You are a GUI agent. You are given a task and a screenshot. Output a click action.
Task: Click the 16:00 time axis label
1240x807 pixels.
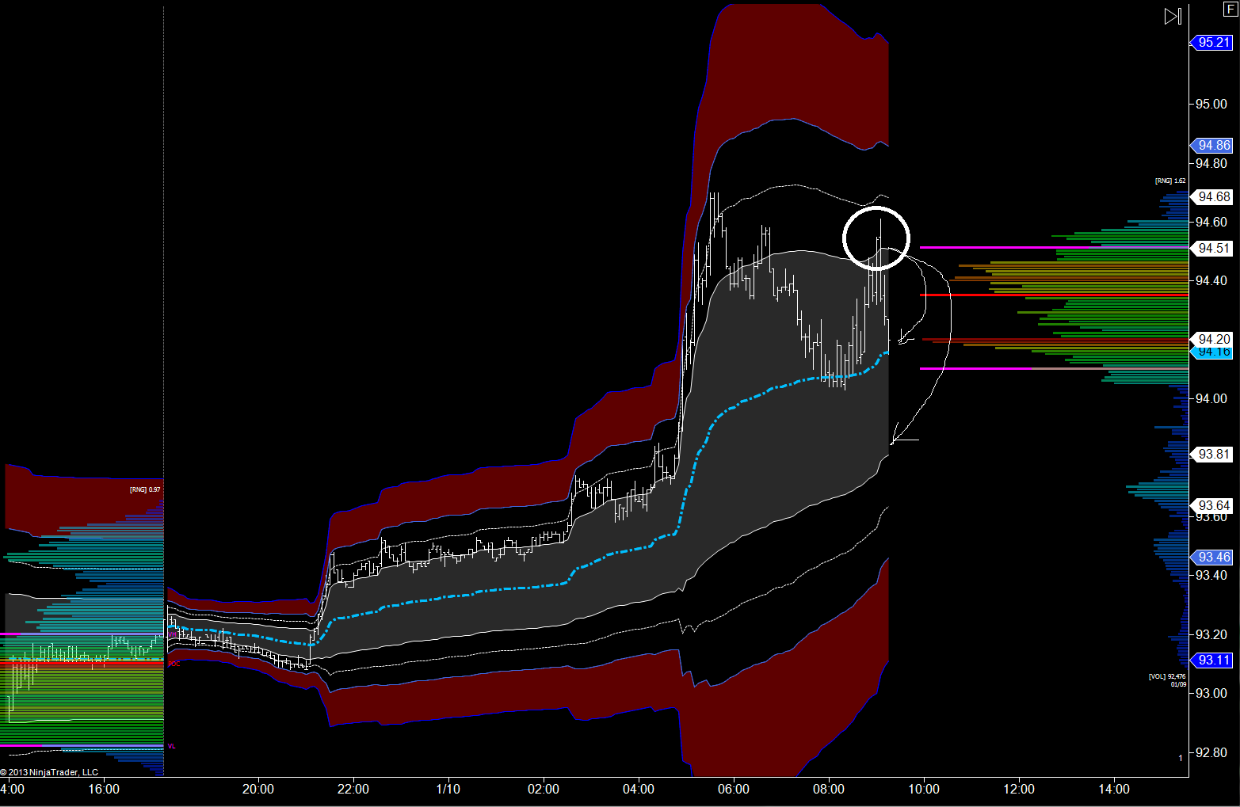coord(104,789)
